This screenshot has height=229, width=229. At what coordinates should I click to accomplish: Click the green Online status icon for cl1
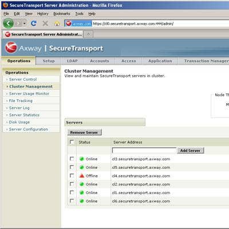click(x=82, y=192)
